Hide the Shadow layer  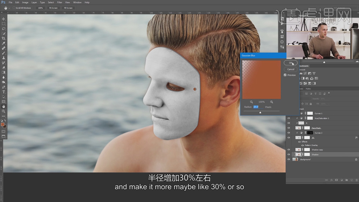tap(289, 154)
